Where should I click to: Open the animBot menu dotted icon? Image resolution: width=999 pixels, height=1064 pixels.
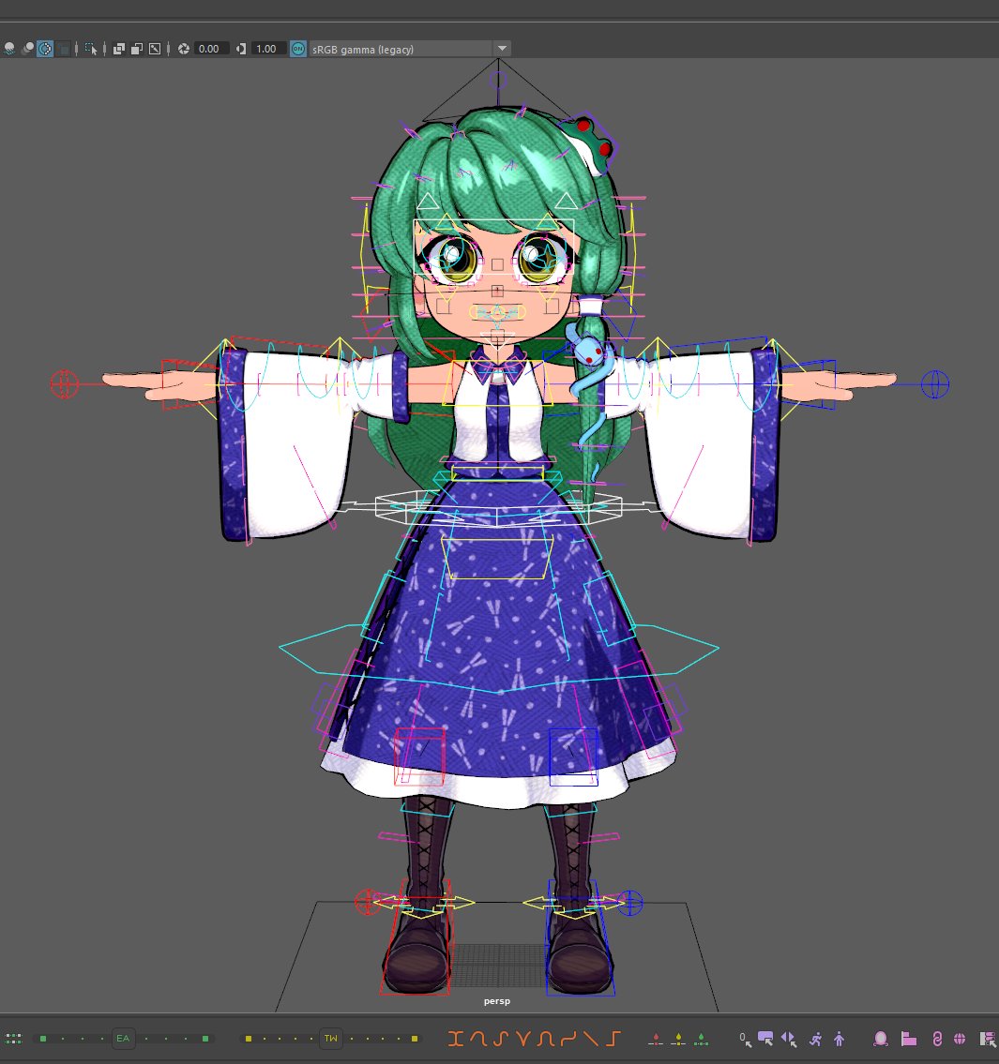pyautogui.click(x=13, y=1038)
